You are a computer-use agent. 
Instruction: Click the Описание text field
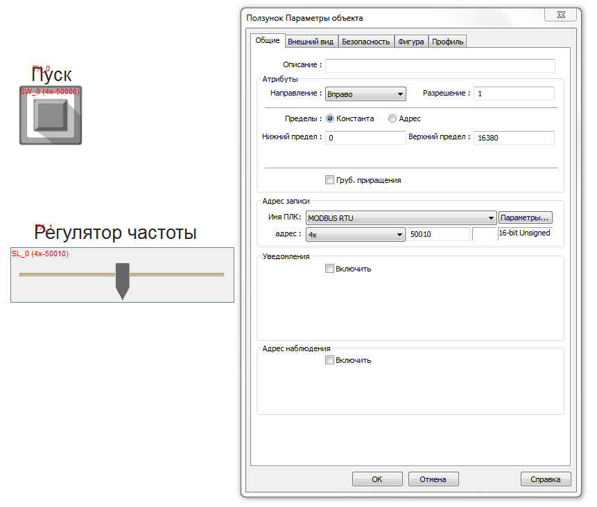(440, 66)
